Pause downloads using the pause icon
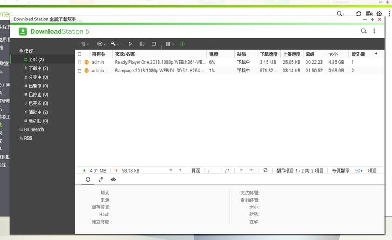392x240 pixels. (x=142, y=44)
